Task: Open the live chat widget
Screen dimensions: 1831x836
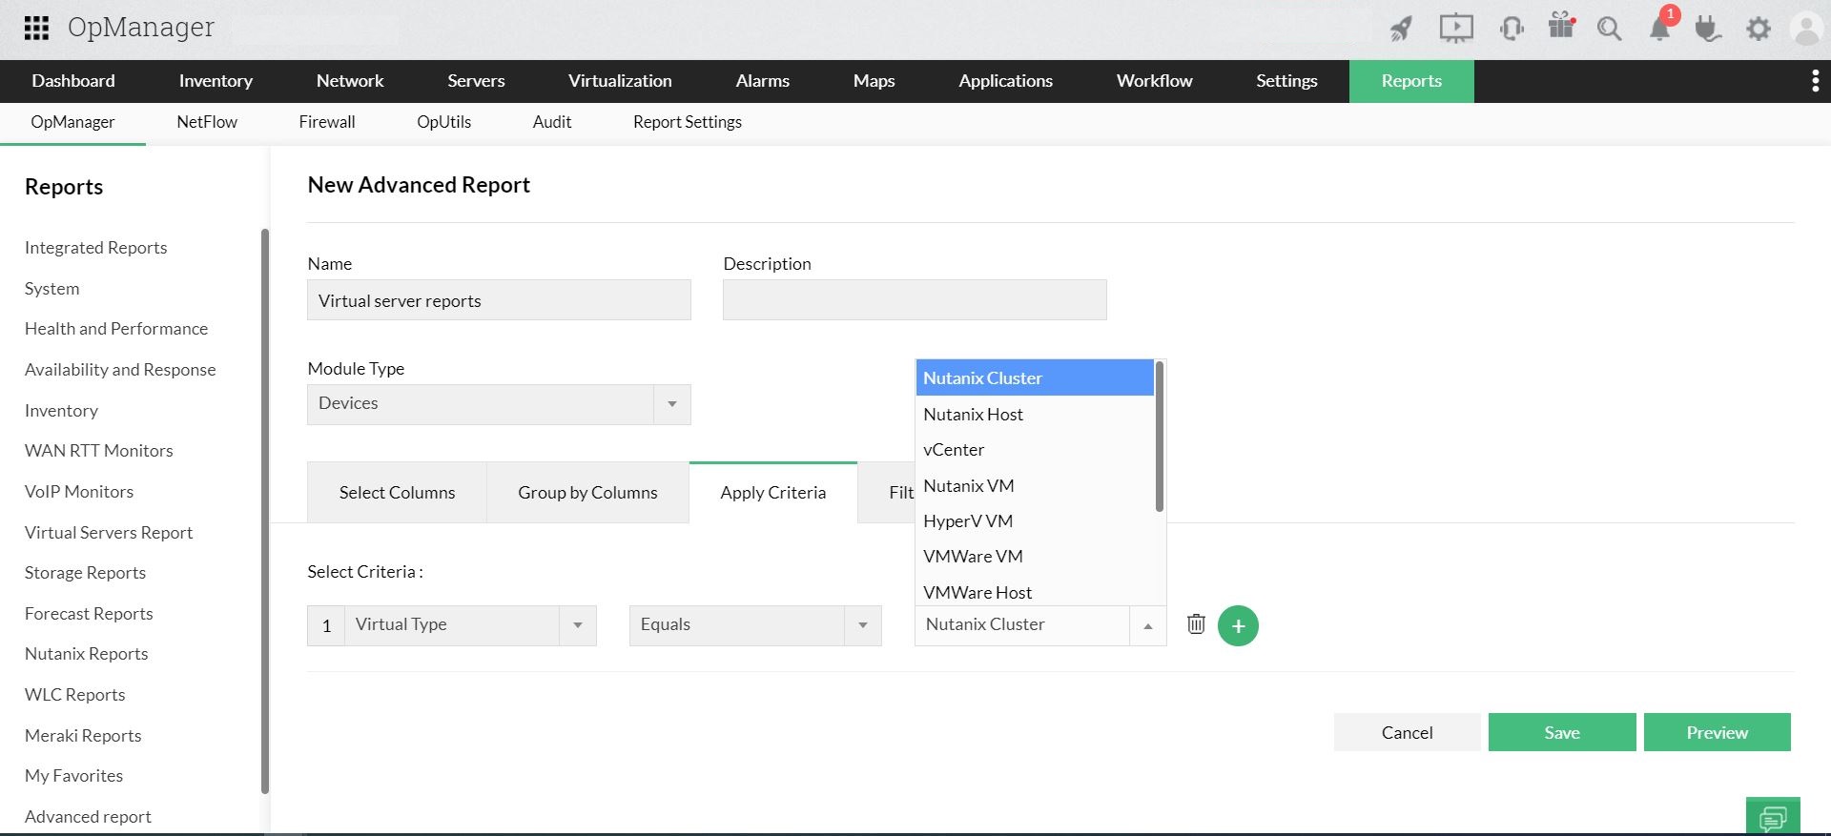Action: point(1772,817)
